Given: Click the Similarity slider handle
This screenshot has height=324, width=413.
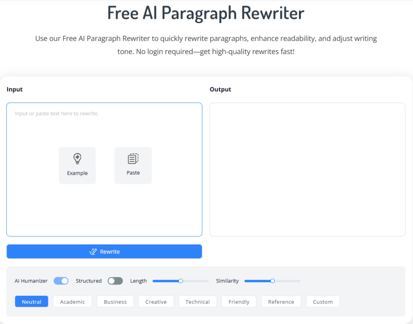Looking at the screenshot, I should (273, 281).
